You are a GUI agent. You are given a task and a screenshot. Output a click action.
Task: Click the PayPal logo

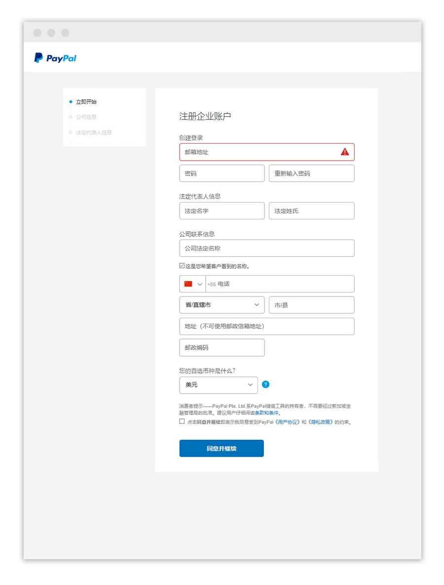click(x=55, y=58)
